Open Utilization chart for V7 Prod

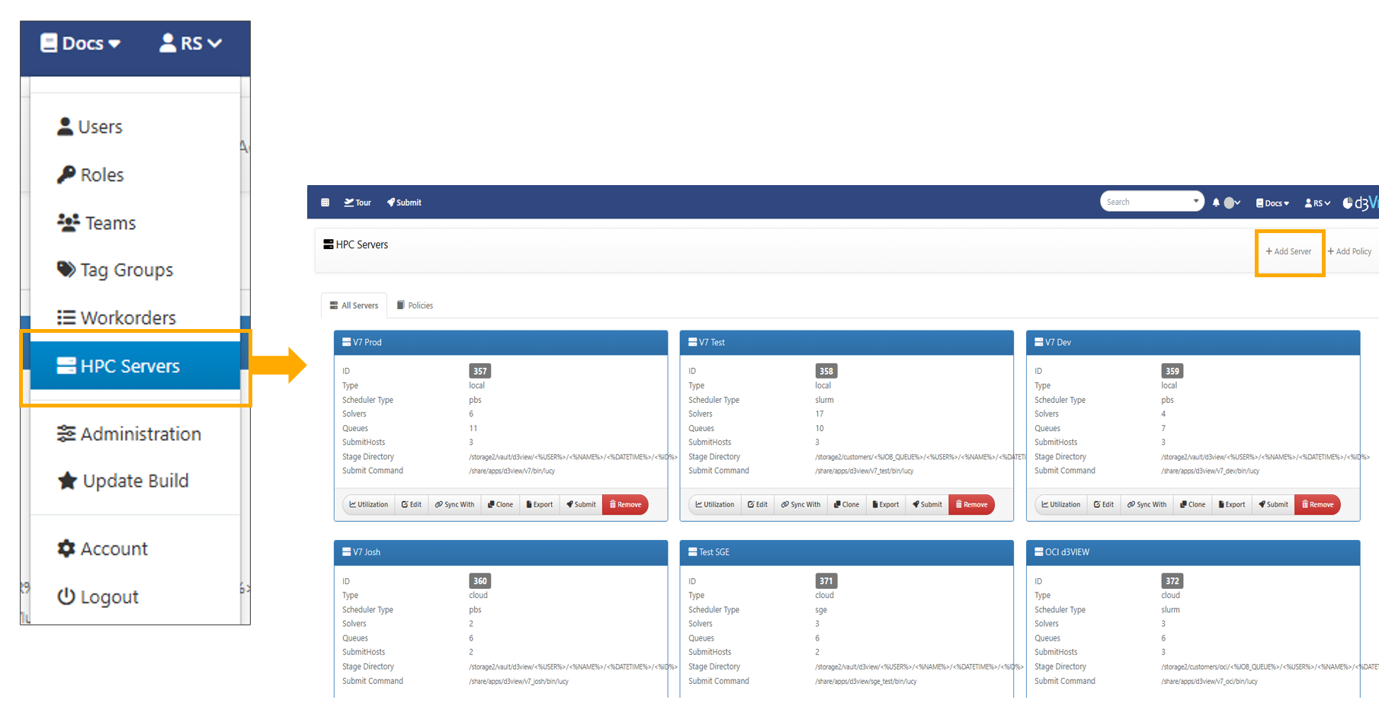click(x=369, y=504)
